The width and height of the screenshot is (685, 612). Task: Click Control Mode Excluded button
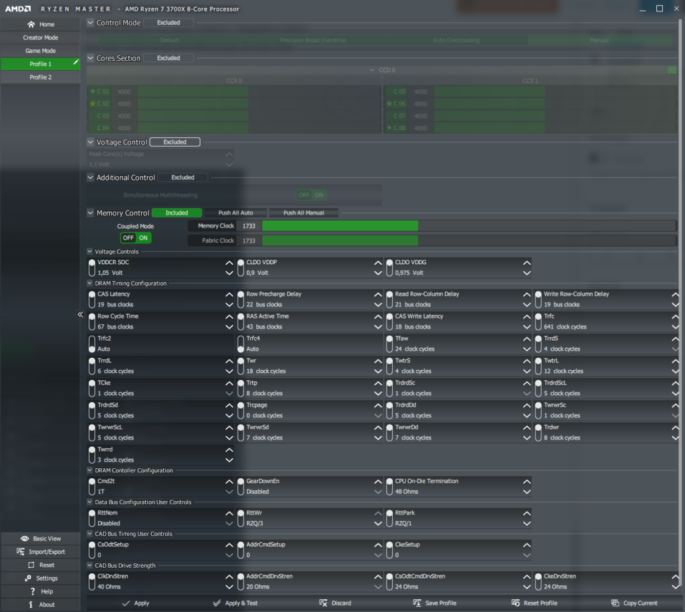[169, 22]
